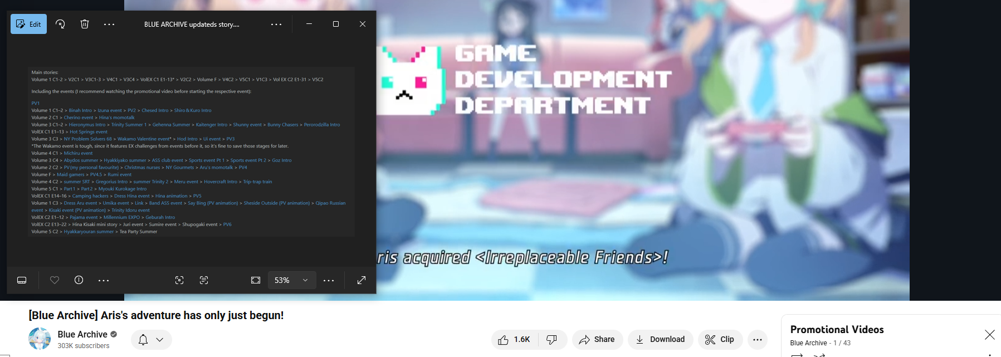This screenshot has width=1001, height=357.
Task: Expand the notification options chevron
Action: (160, 340)
